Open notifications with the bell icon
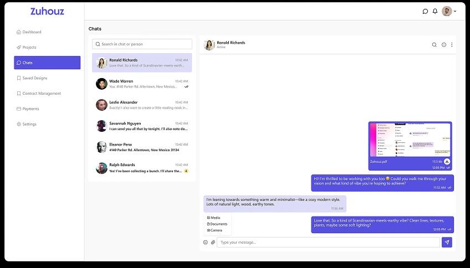 [435, 11]
